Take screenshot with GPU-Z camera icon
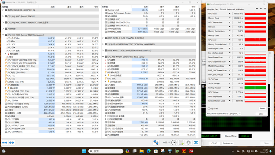 pos(257,9)
